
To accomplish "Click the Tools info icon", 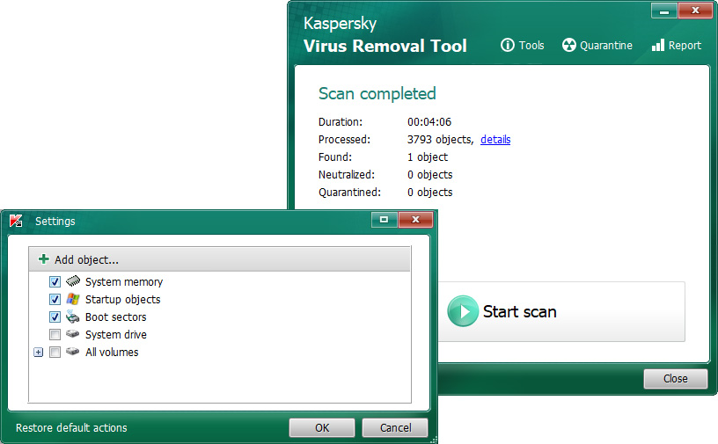I will tap(508, 45).
